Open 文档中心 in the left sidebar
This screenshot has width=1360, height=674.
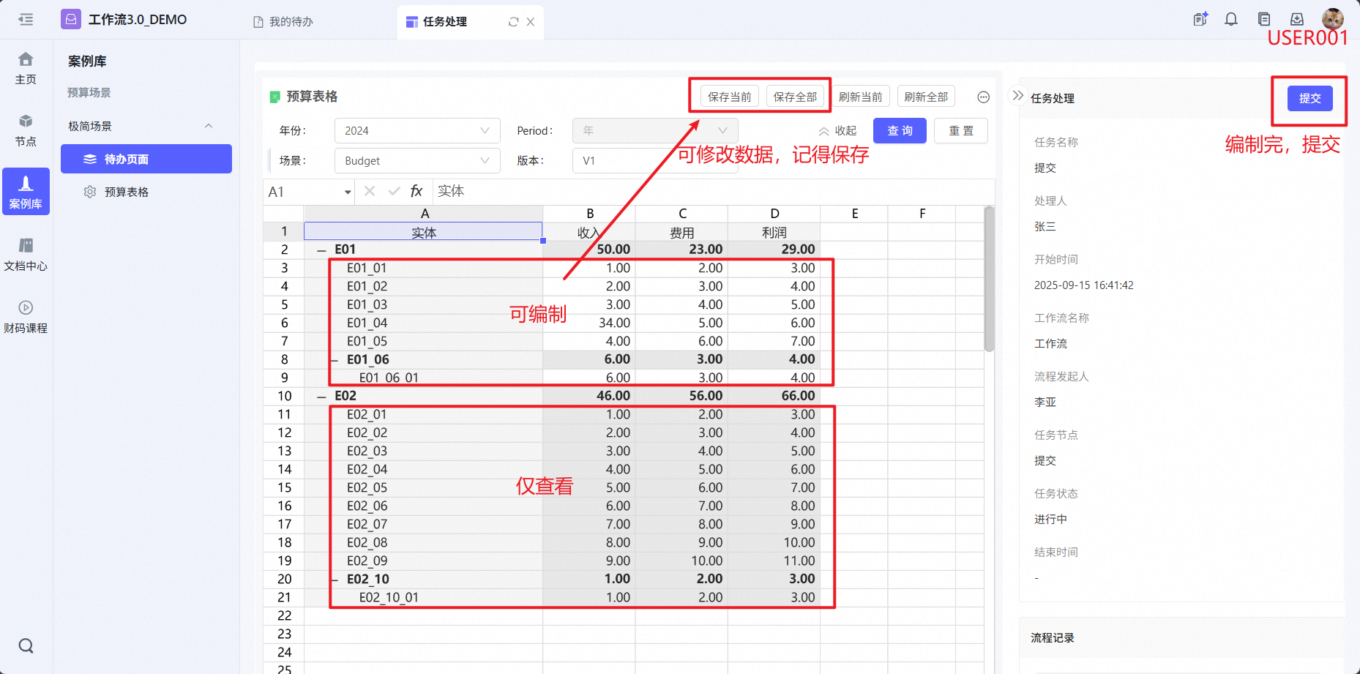point(26,254)
